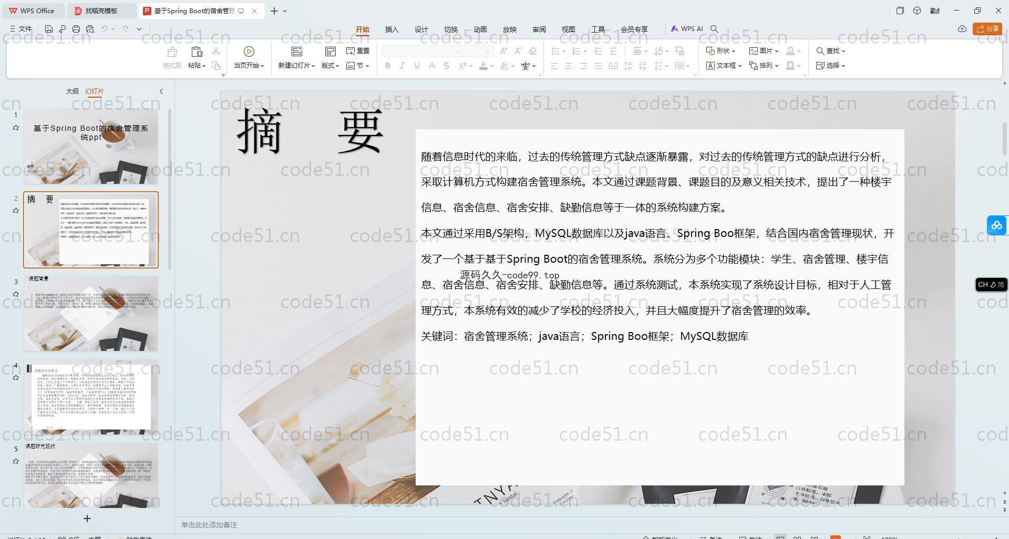1009x539 pixels.
Task: Collapse the slide thumbnail pane chevron
Action: (x=161, y=91)
